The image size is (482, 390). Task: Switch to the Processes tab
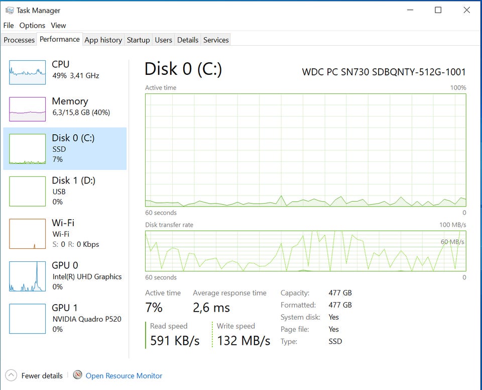pyautogui.click(x=19, y=40)
